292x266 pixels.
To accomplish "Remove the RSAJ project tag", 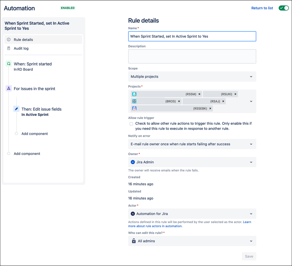I will (x=223, y=101).
